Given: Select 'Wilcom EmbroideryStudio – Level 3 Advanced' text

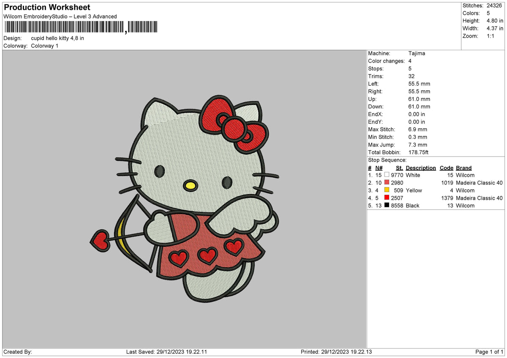Looking at the screenshot, I should (x=60, y=16).
